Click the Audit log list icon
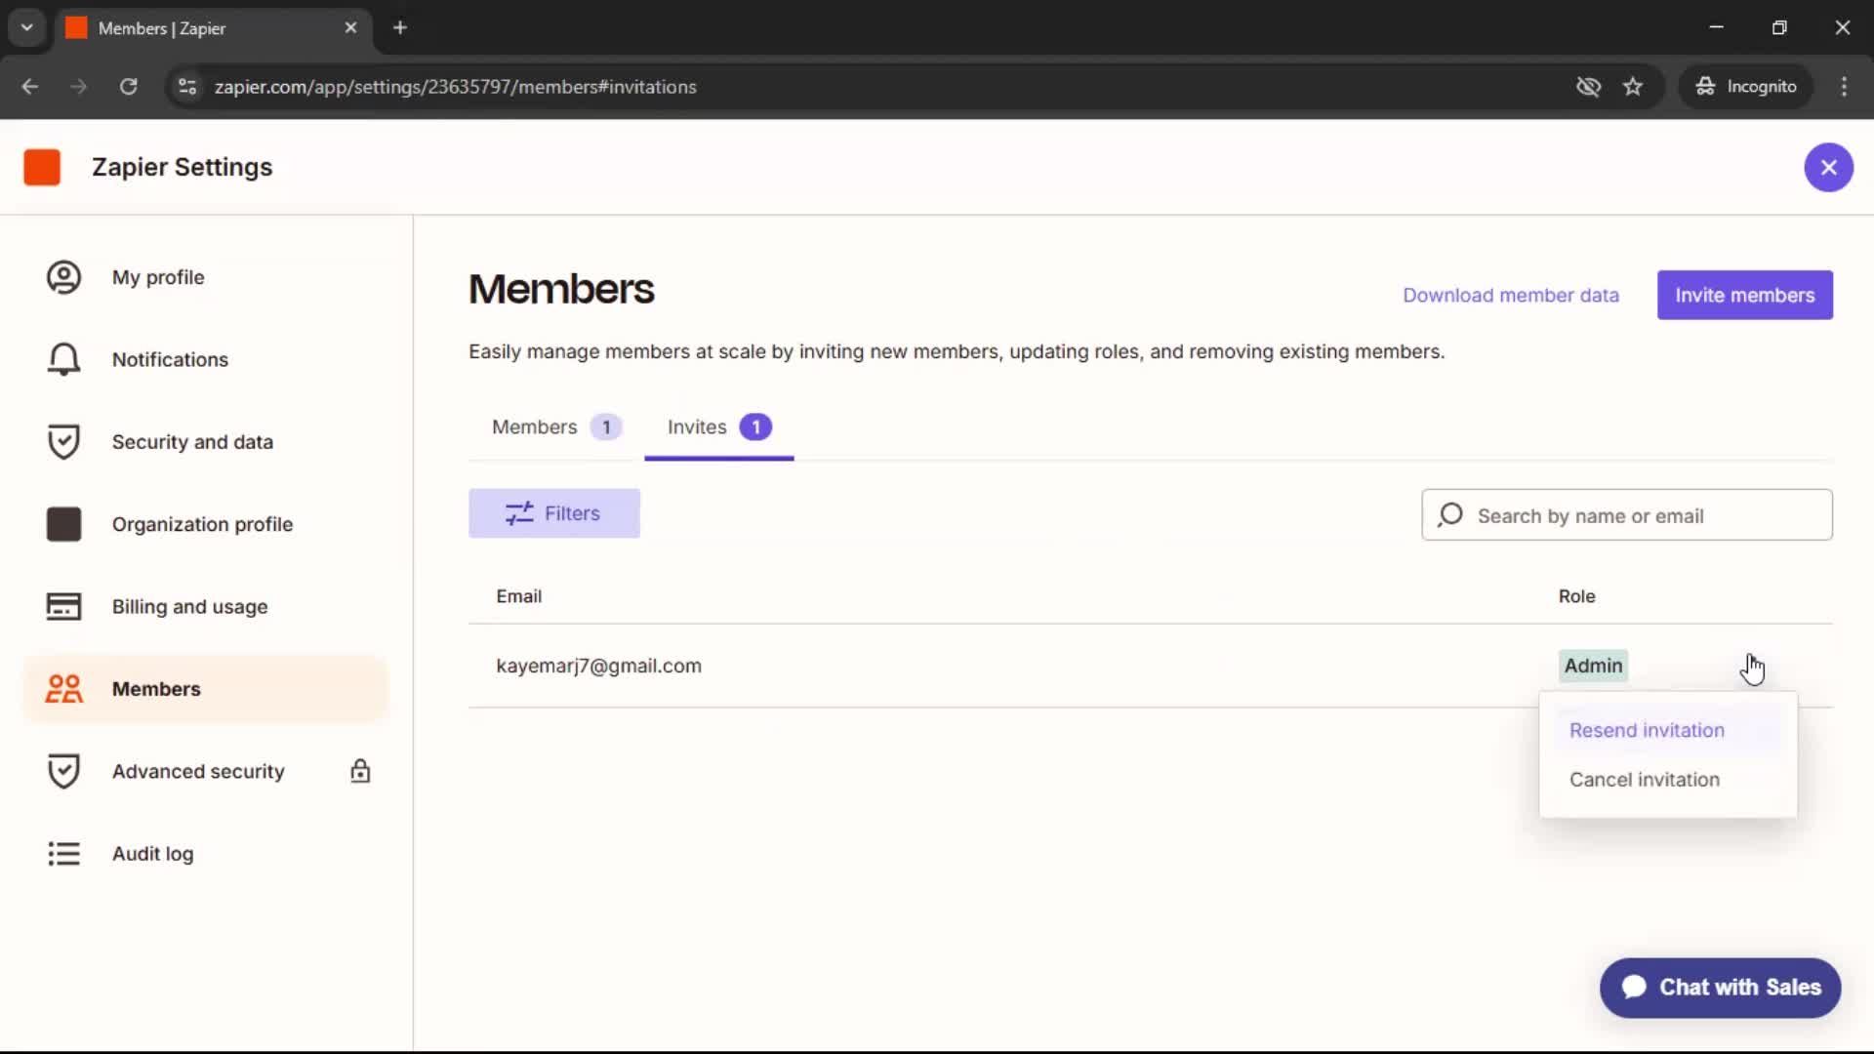 point(63,854)
